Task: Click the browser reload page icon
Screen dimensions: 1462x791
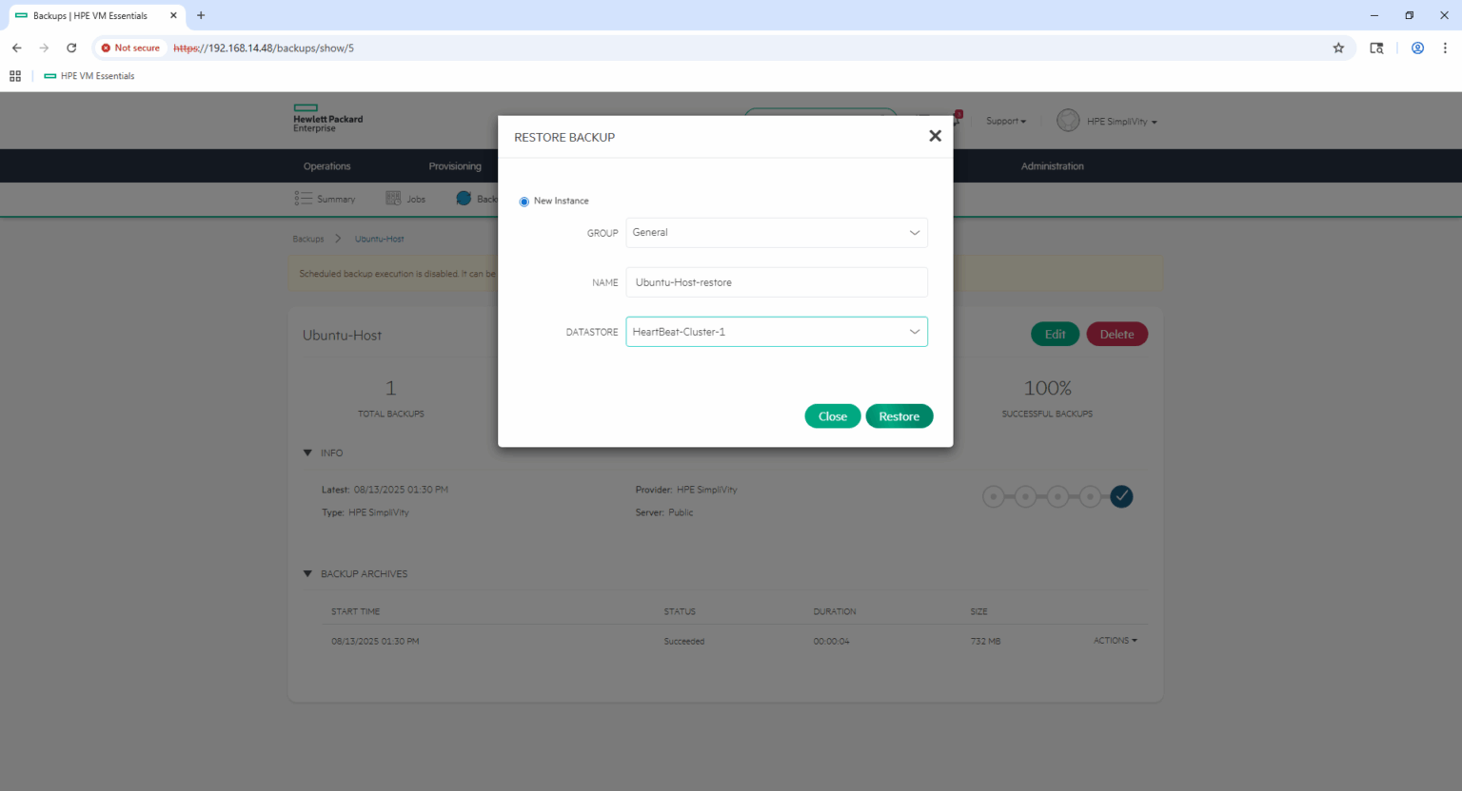Action: 71,48
